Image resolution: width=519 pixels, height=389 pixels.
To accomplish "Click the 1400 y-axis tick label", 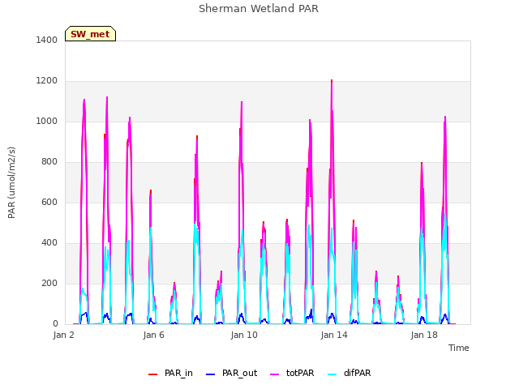I will [x=47, y=40].
